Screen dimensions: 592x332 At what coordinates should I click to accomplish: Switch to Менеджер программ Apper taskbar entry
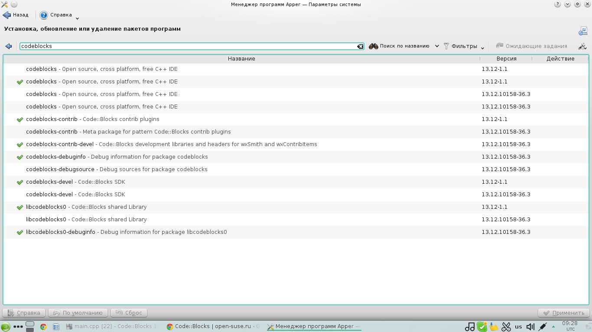click(x=314, y=326)
